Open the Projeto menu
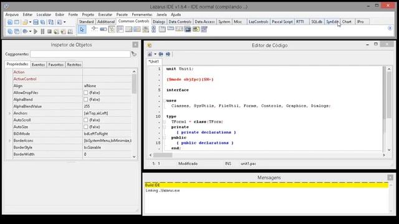 point(88,15)
